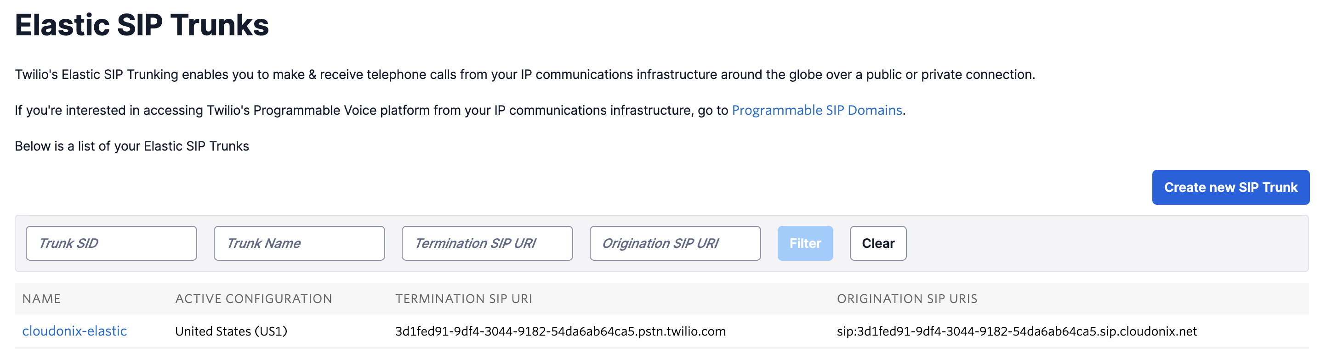This screenshot has width=1332, height=359.
Task: Click the Twilio's Elastic SIP Trunking description paragraph
Action: coord(524,75)
